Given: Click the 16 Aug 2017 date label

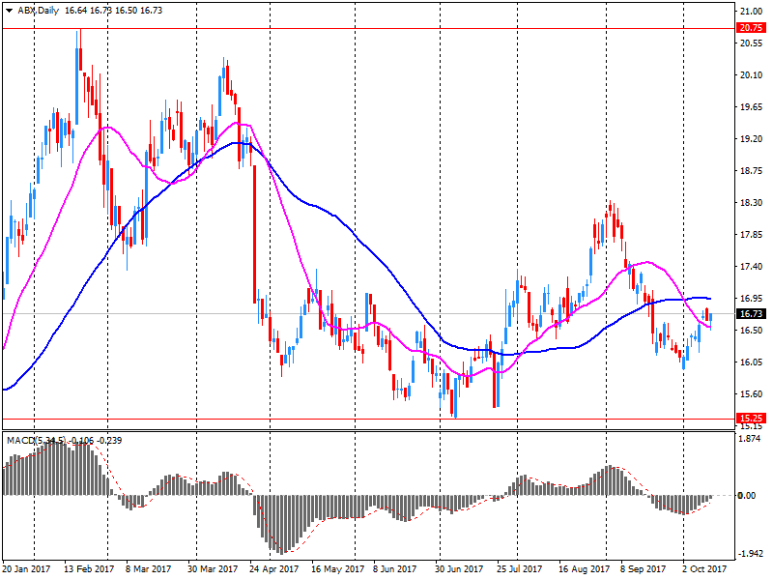Looking at the screenshot, I should [584, 568].
